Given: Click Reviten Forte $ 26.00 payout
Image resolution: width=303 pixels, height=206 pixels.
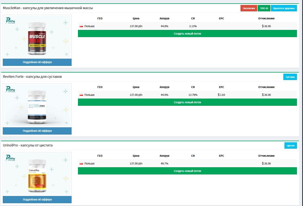Looking at the screenshot, I should pyautogui.click(x=266, y=95).
